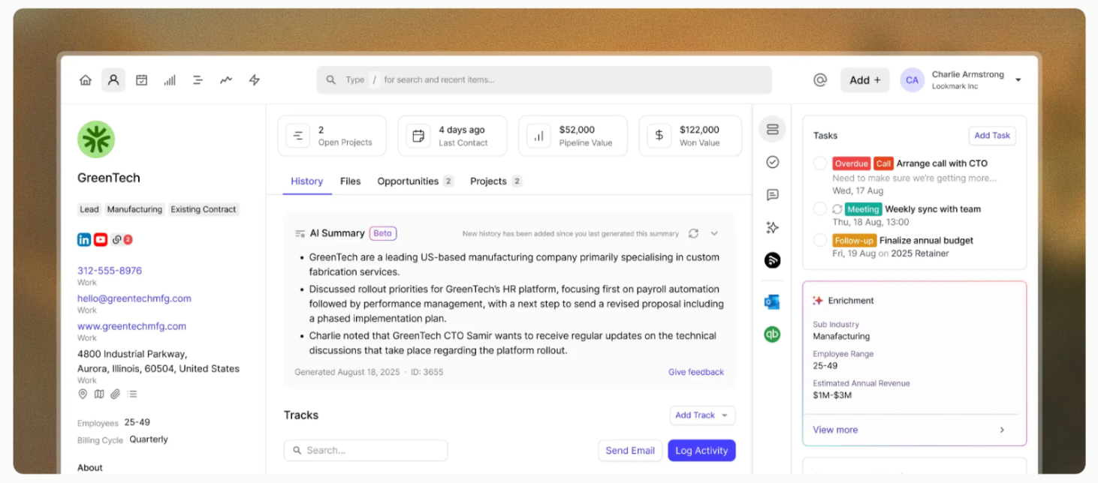
Task: Switch to the History tab
Action: [x=306, y=181]
